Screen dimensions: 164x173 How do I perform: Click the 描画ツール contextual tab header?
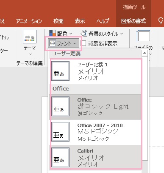134,7
